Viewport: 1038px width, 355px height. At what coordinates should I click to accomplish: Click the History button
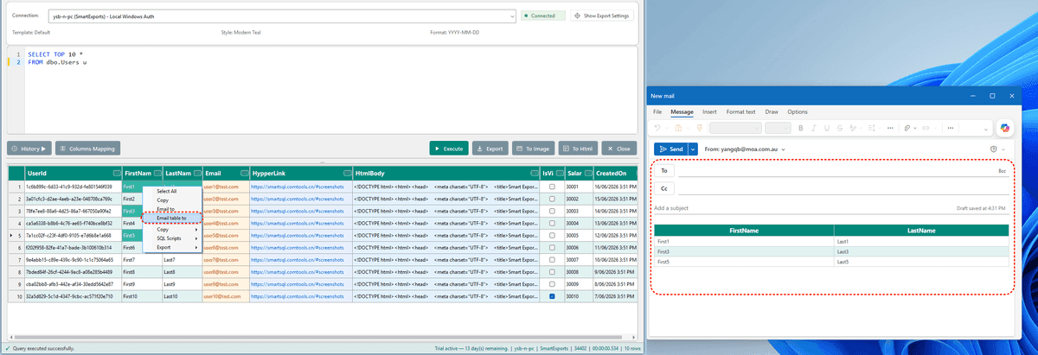(29, 149)
